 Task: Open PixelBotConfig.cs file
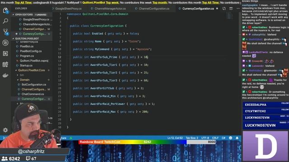point(31,51)
